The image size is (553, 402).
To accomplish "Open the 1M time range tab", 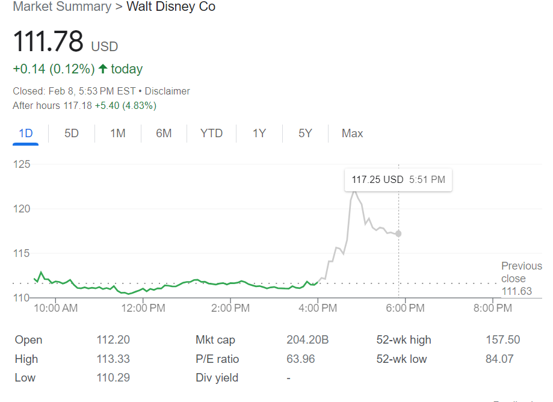I will [118, 134].
